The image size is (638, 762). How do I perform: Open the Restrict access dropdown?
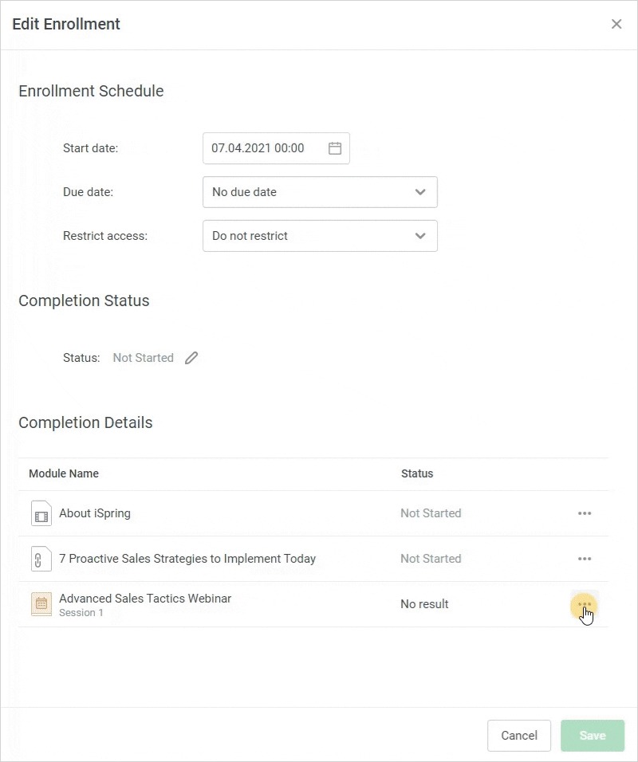pyautogui.click(x=320, y=236)
